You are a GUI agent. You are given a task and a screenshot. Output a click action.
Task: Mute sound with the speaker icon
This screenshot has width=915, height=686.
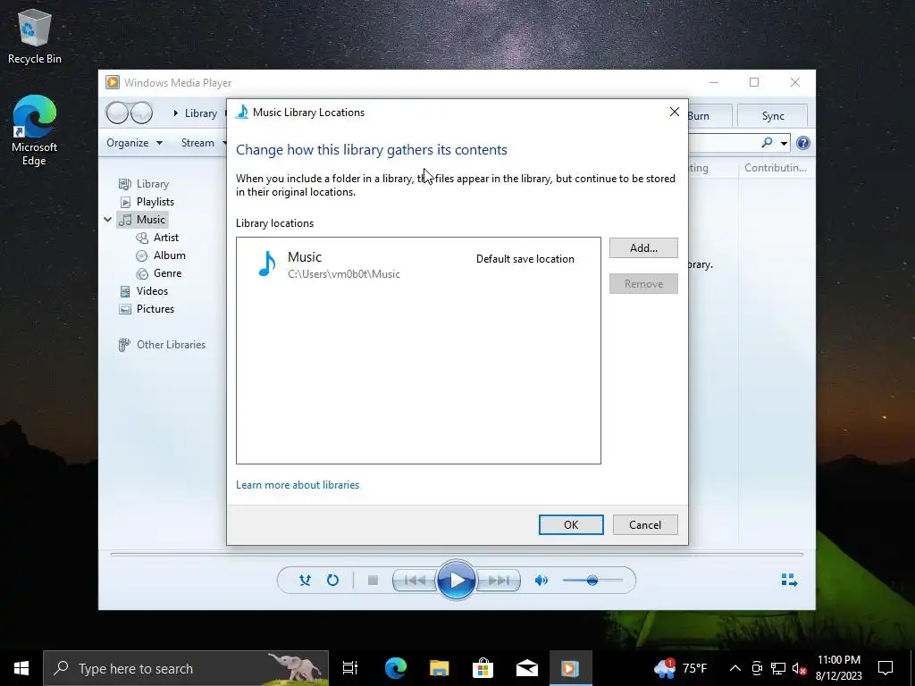[x=541, y=580]
